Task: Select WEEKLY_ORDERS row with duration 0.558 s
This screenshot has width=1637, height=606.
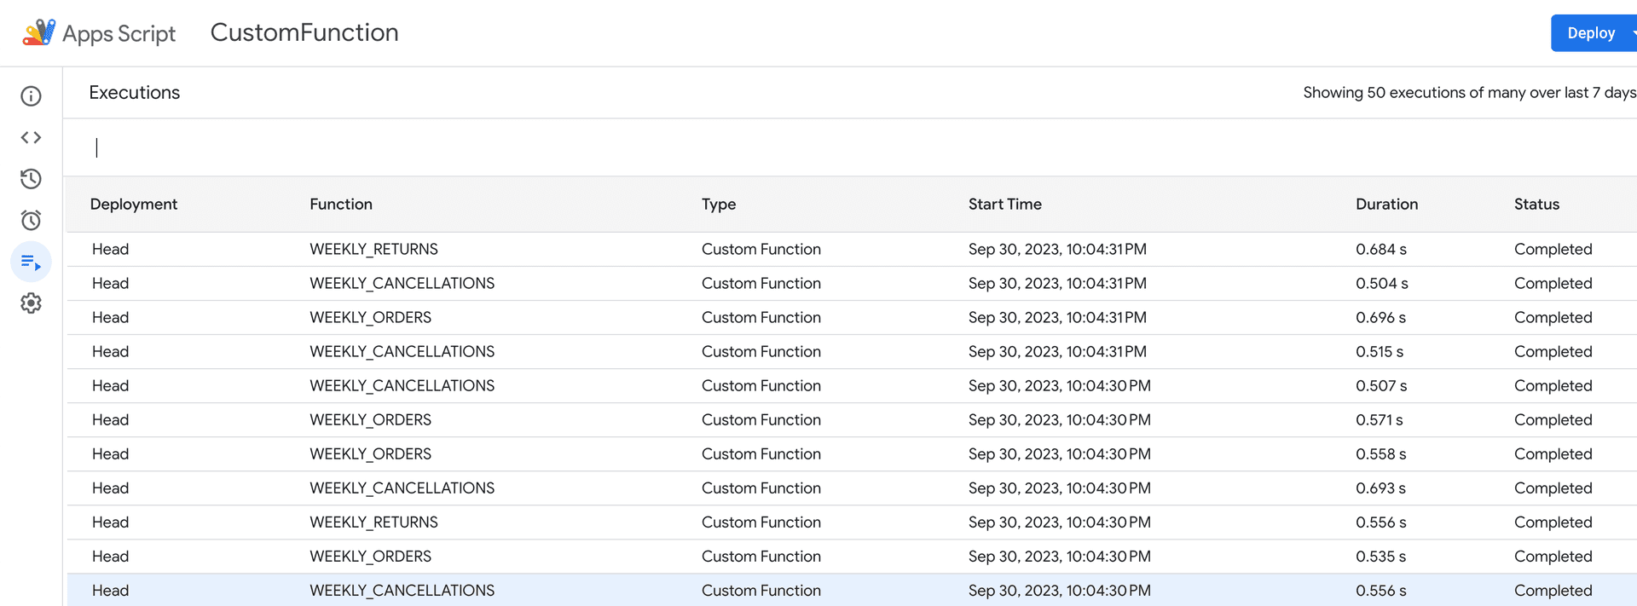Action: click(x=852, y=453)
